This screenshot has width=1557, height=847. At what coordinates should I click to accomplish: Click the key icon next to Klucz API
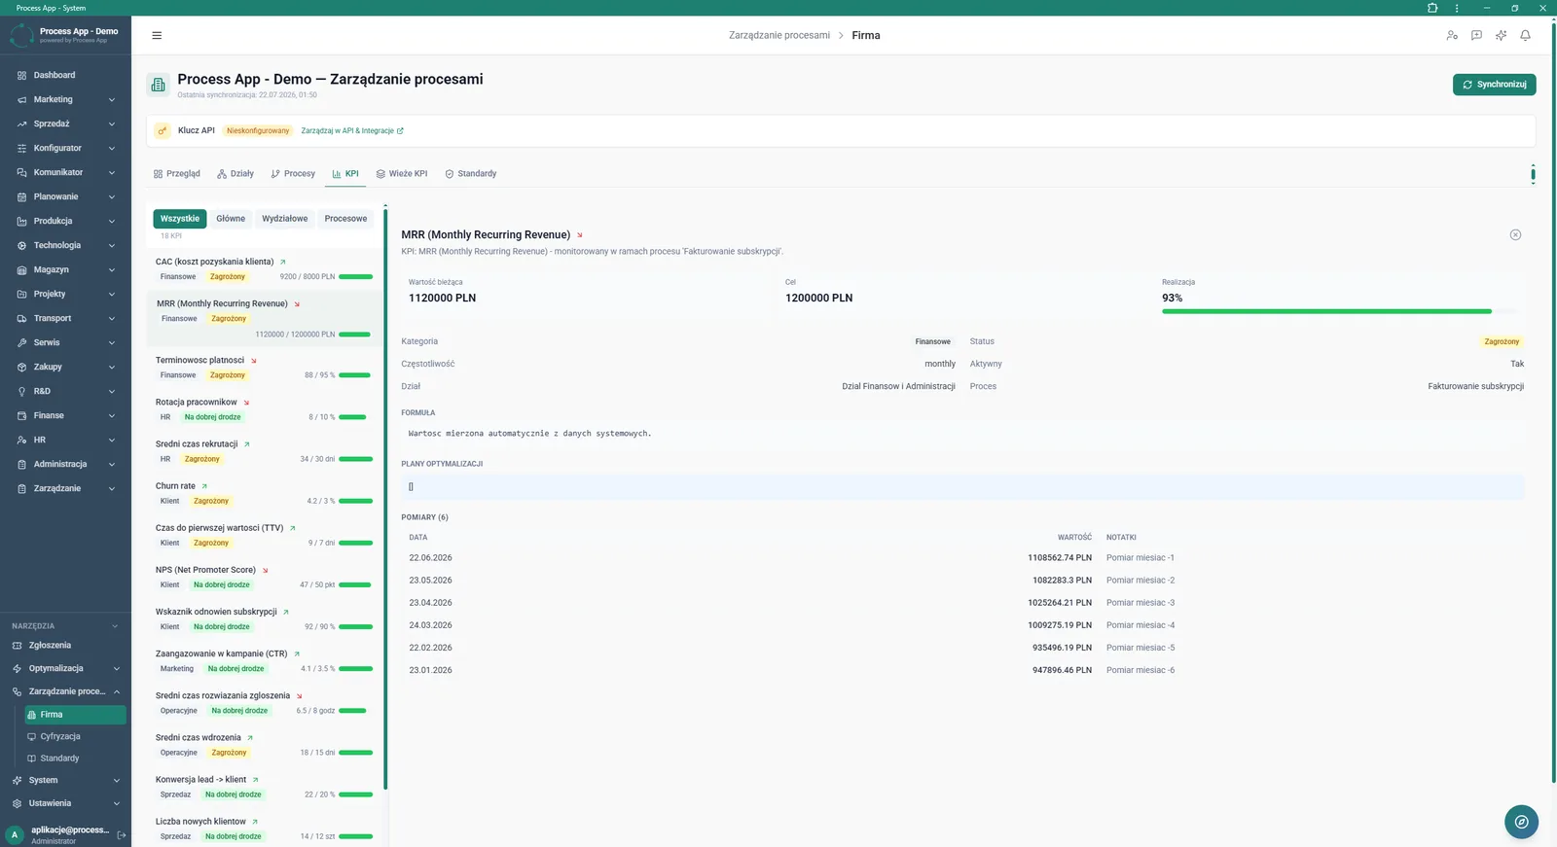[163, 130]
